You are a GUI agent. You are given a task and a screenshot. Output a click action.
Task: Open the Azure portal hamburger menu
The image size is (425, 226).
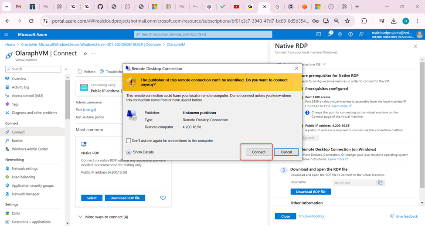(x=7, y=34)
